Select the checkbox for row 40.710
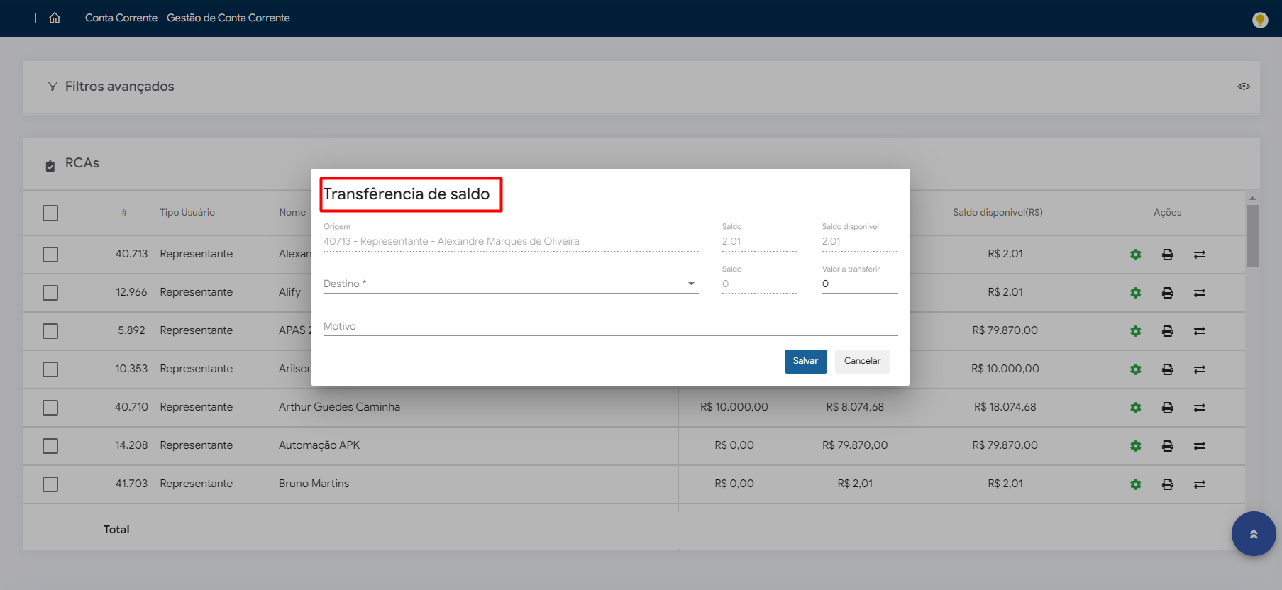Screen dimensions: 1282x590 click(50, 408)
